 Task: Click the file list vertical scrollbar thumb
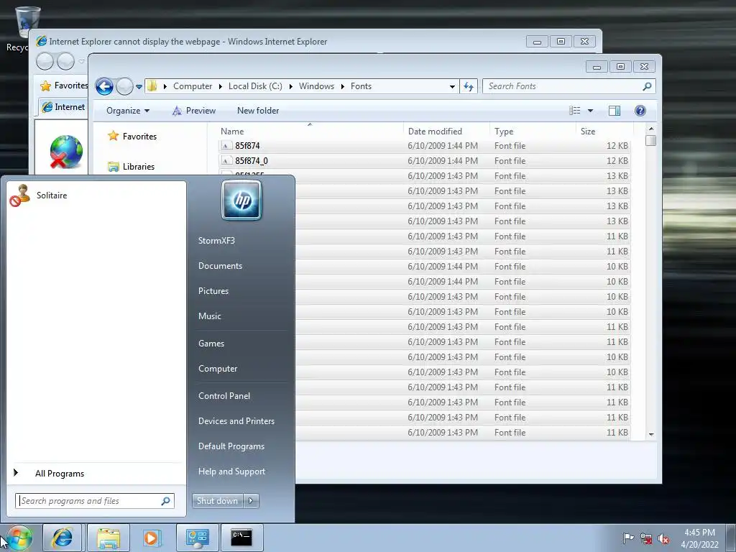tap(651, 140)
